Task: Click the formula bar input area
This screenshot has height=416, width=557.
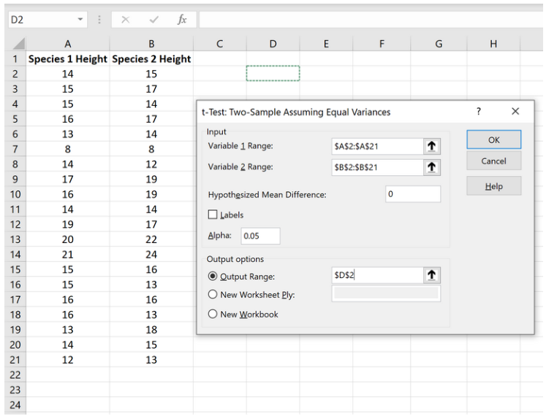Action: (371, 20)
